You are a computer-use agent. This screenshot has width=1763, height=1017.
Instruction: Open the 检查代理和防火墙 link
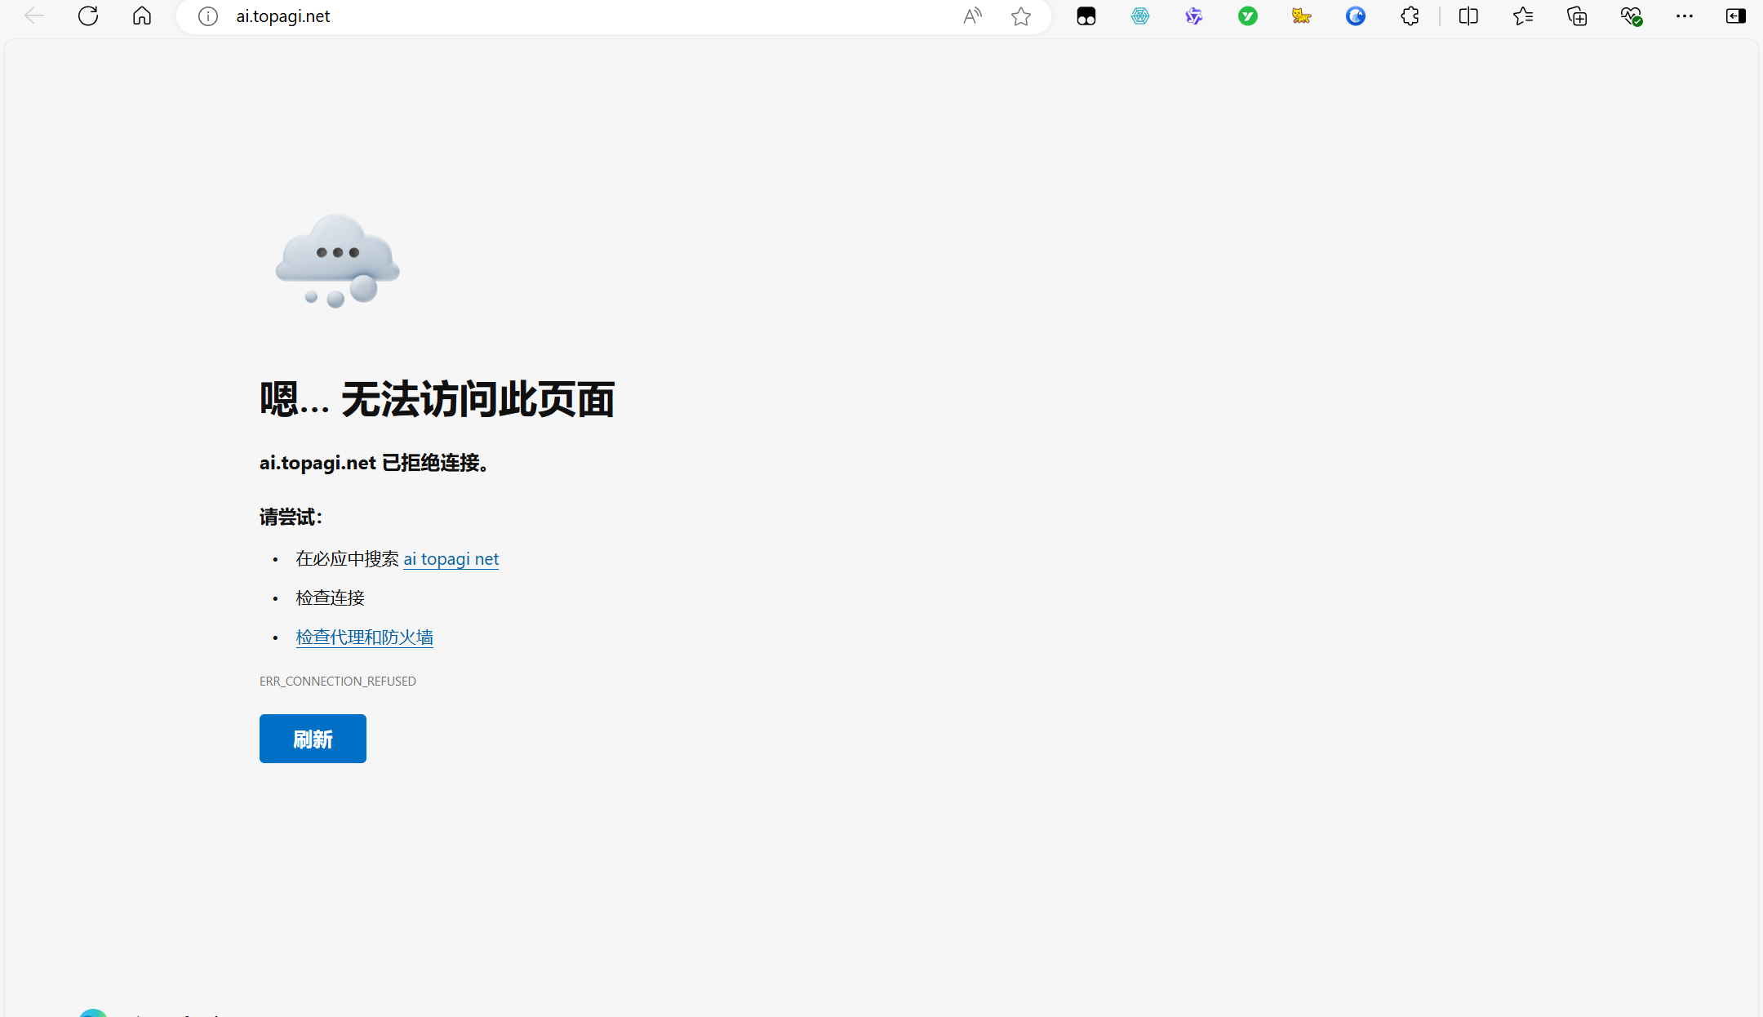(364, 637)
